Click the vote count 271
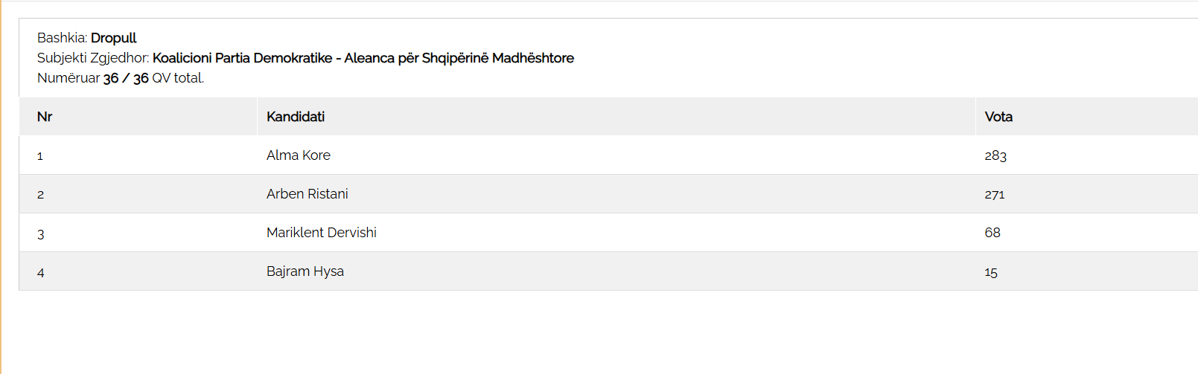This screenshot has width=1198, height=374. 994,194
